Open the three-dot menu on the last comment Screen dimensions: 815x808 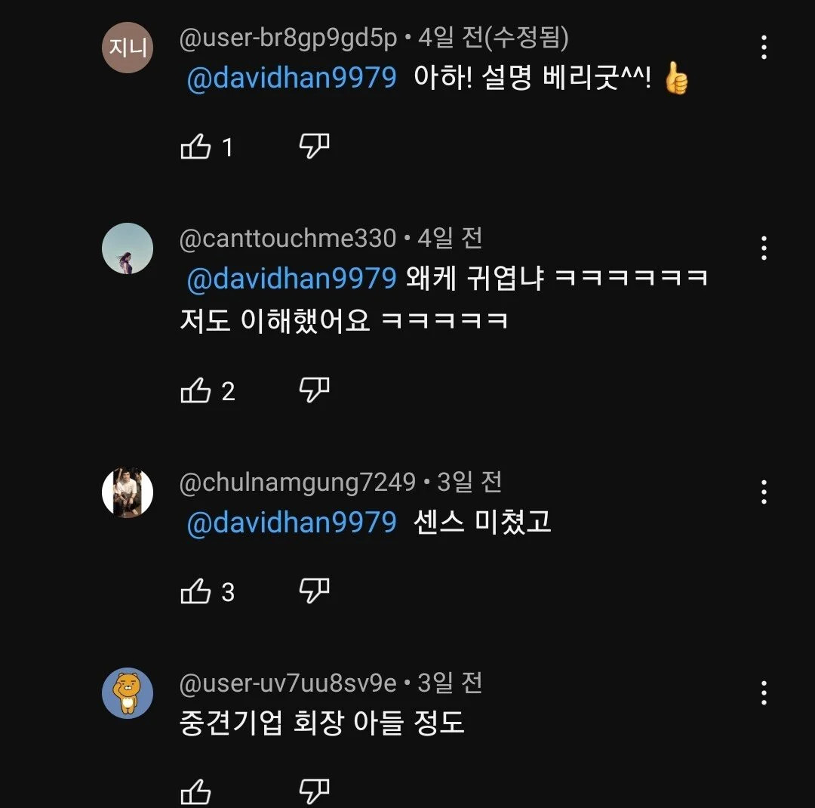tap(764, 692)
